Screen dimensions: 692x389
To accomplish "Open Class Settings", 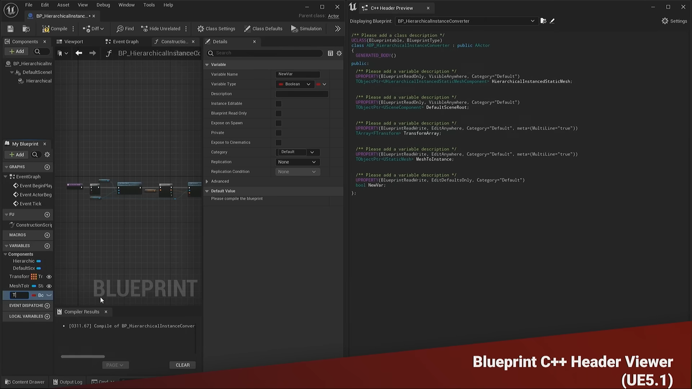I will (216, 29).
